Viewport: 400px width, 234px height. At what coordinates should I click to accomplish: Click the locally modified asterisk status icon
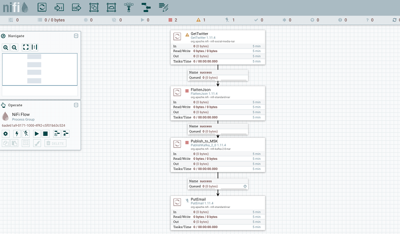click(x=284, y=20)
